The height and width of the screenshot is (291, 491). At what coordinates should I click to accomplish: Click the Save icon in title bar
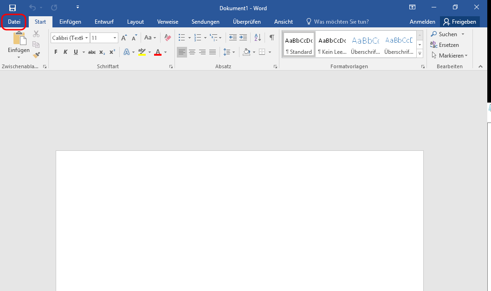click(13, 8)
